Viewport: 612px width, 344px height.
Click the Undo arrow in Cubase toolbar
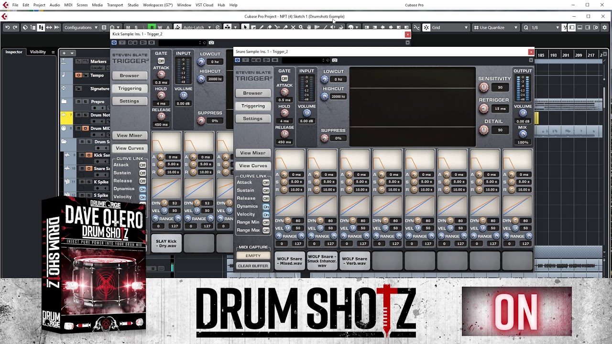pos(7,27)
